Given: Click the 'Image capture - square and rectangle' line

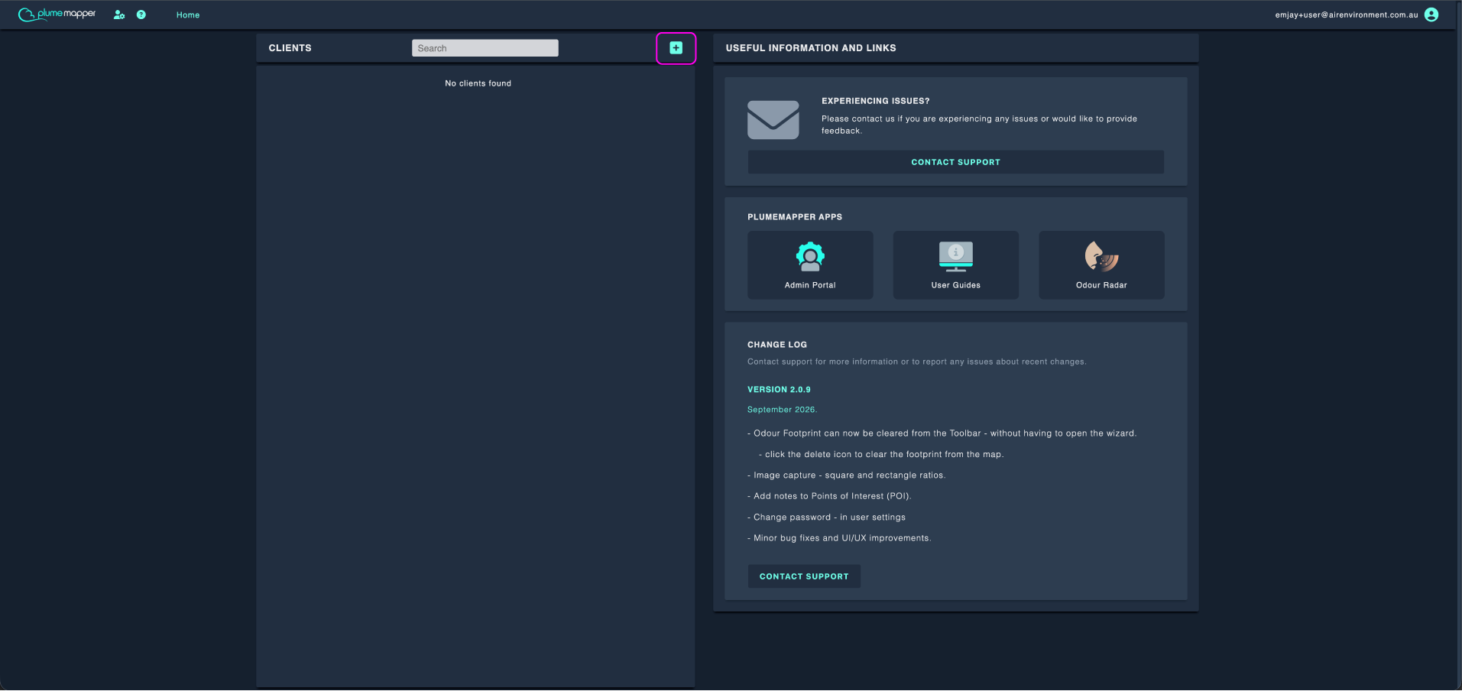Looking at the screenshot, I should (846, 475).
